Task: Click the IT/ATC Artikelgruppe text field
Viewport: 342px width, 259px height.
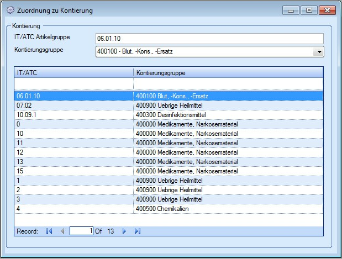Action: click(x=209, y=38)
